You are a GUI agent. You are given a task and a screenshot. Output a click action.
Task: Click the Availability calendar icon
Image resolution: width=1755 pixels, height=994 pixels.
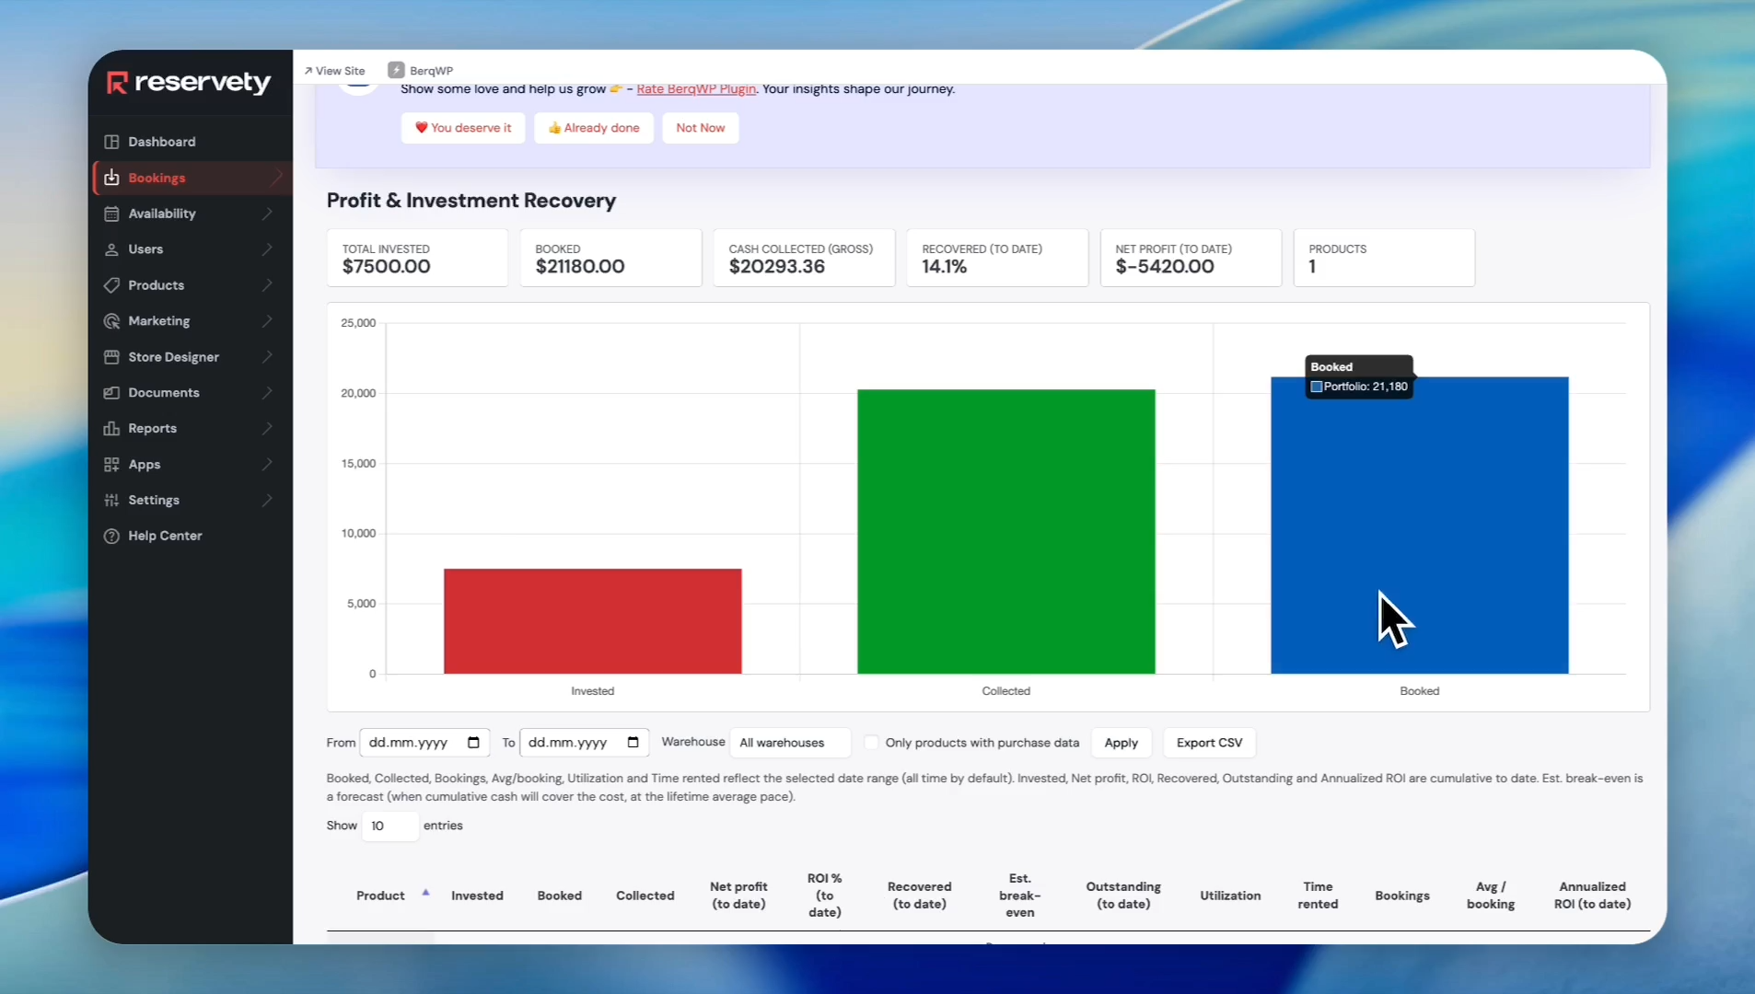[x=111, y=214]
